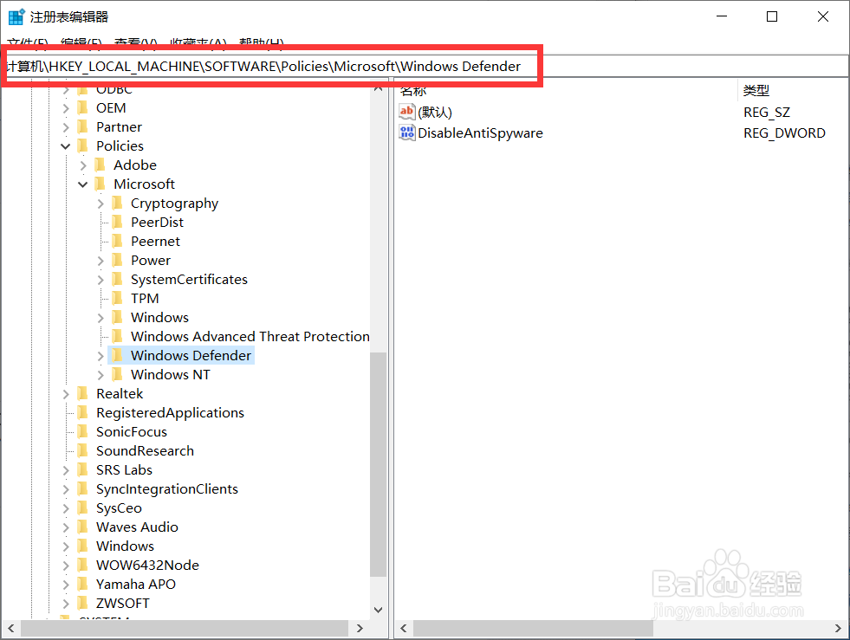850x640 pixels.
Task: Click the DisableAntiSpyware DWORD value icon
Action: 406,133
